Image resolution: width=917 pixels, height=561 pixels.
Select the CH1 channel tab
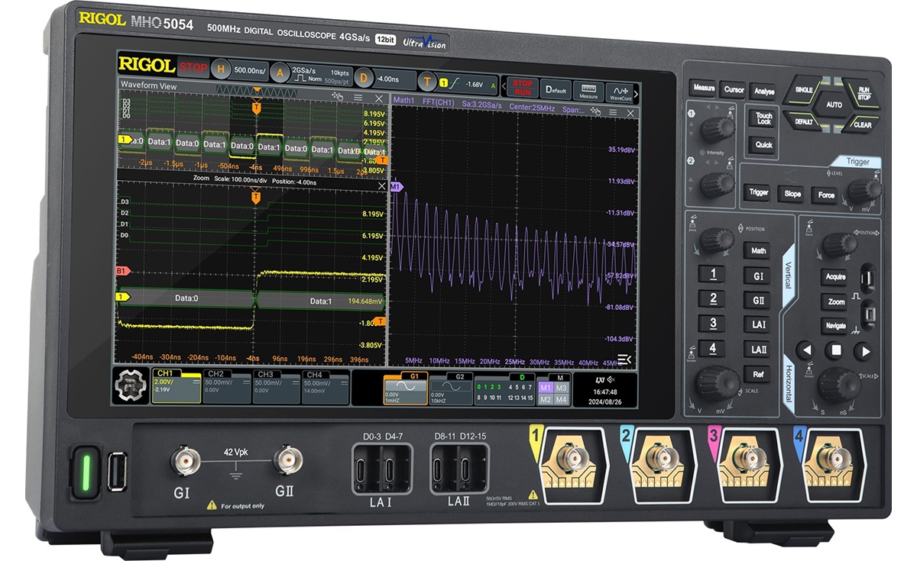(x=176, y=385)
